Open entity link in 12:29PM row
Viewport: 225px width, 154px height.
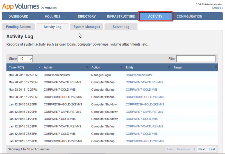coord(144,82)
